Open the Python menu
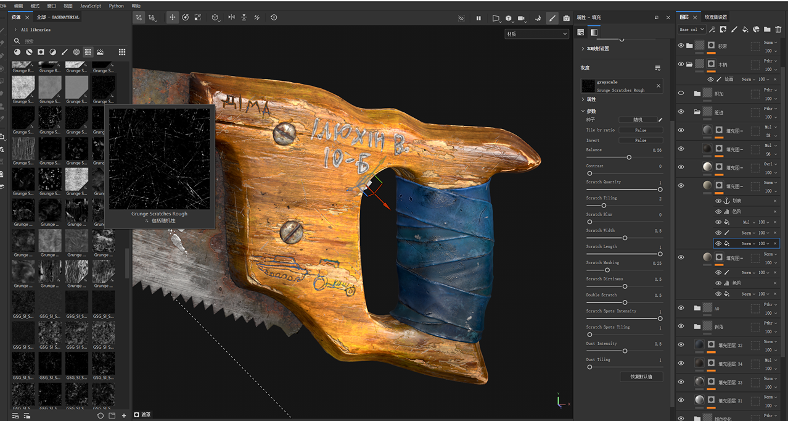The width and height of the screenshot is (788, 421). [116, 6]
